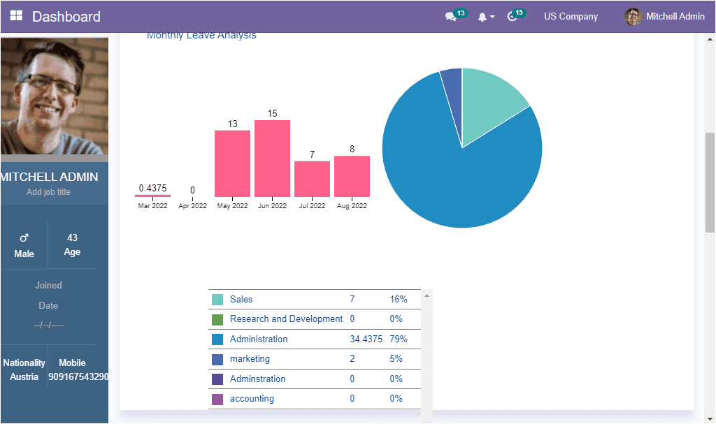Click the Mar 2022 bar labeled 0.4375

(152, 196)
